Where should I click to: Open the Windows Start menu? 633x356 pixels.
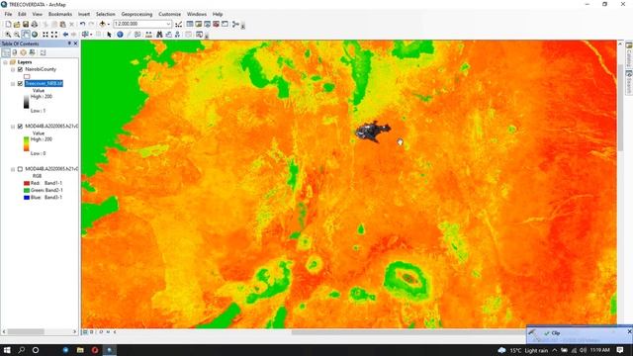(x=7, y=350)
